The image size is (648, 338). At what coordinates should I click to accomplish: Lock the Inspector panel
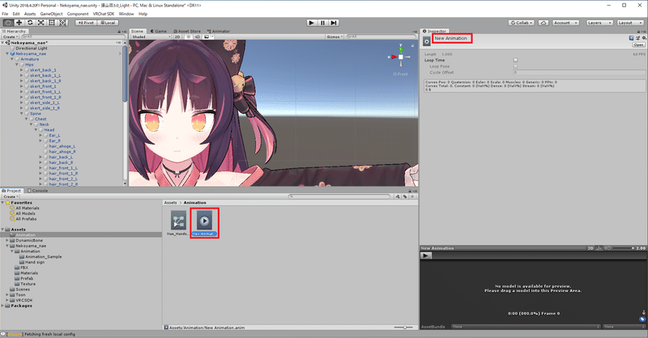639,32
